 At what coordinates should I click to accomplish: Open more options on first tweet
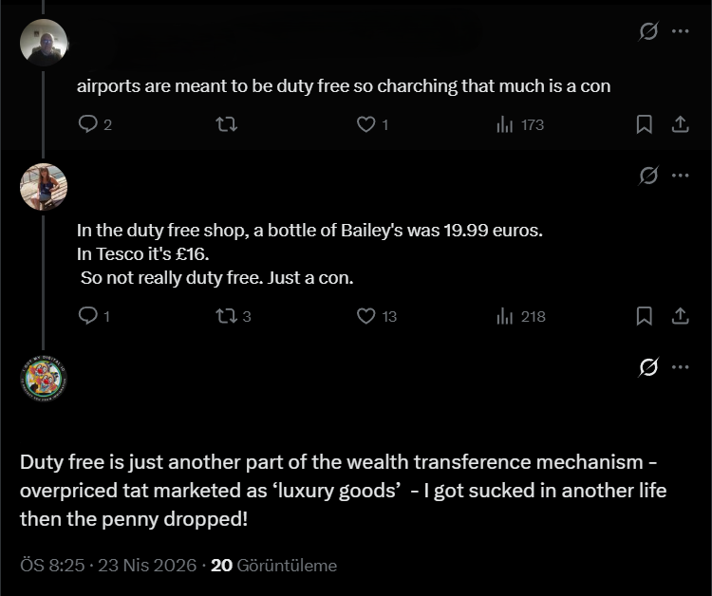point(680,30)
